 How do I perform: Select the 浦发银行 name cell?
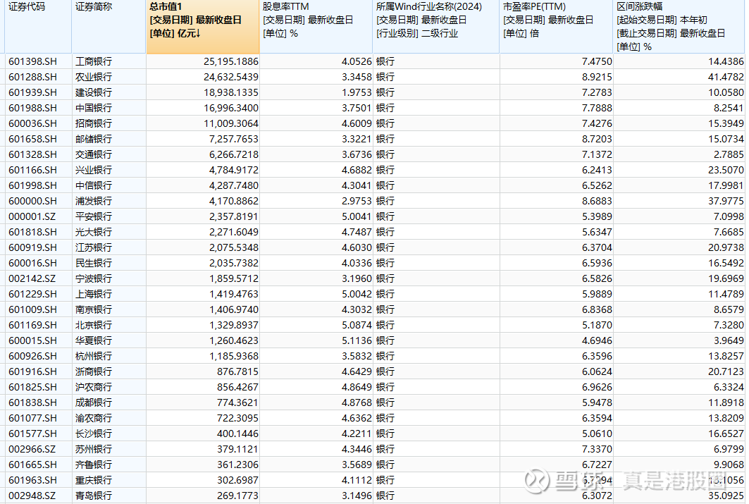[x=94, y=201]
